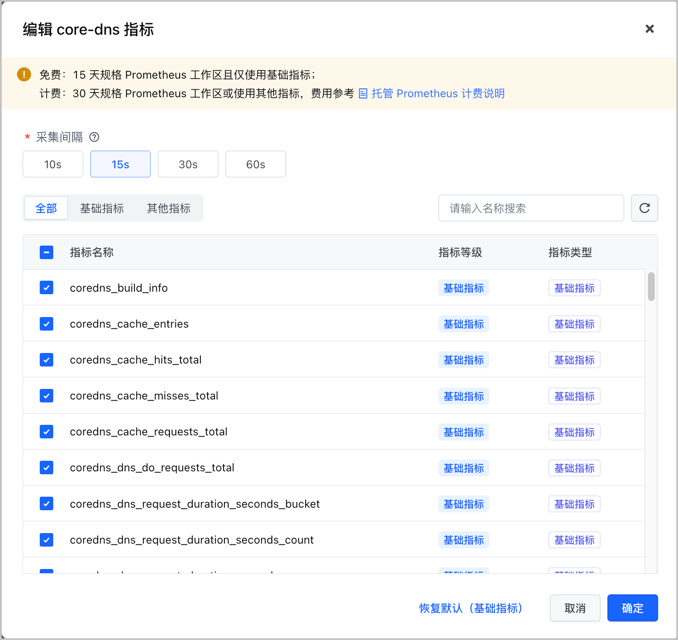
Task: Confirm with the 确定 button
Action: coord(633,608)
